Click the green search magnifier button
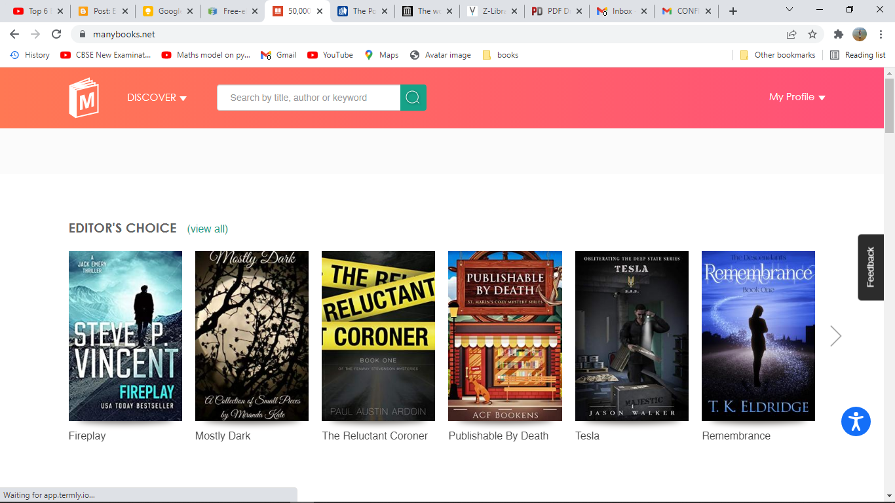Viewport: 895px width, 503px height. tap(413, 98)
